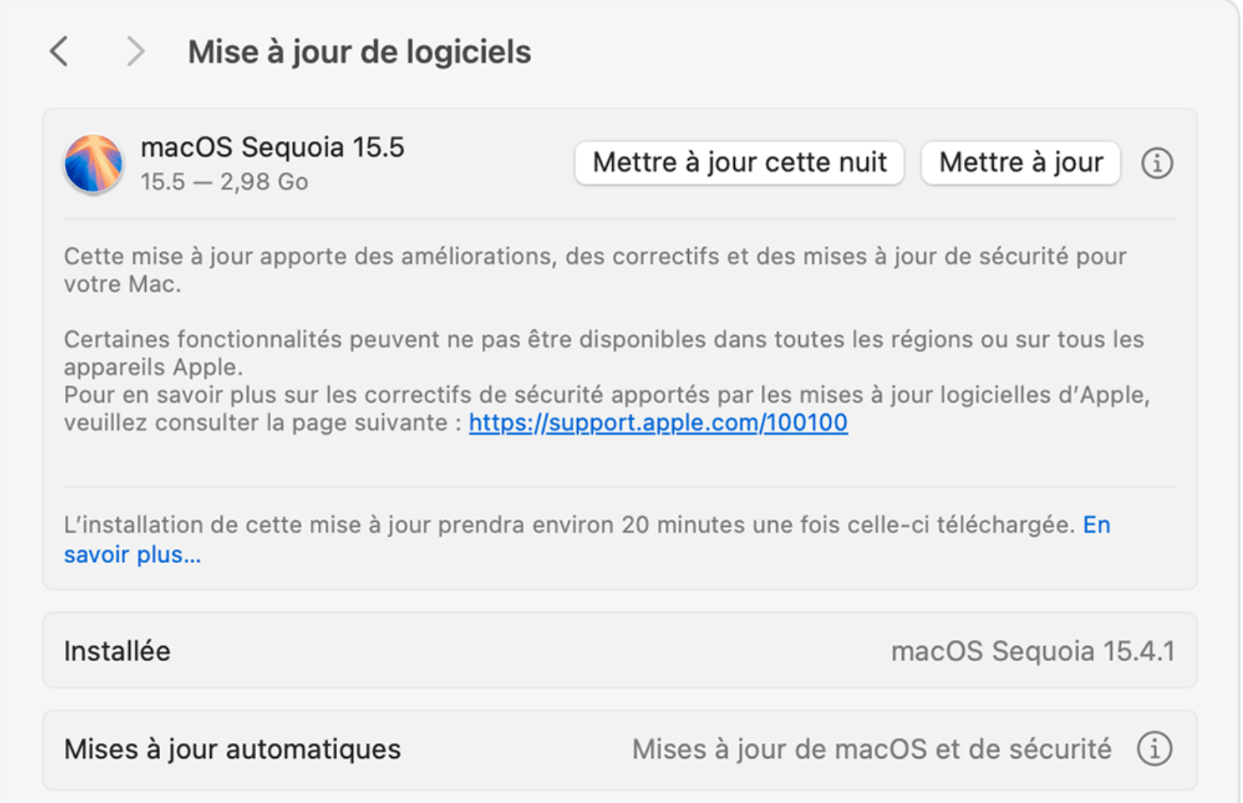Click the 15.5 — 2,98 Go size label

[221, 181]
